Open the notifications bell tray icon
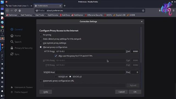Image resolution: width=176 pixels, height=99 pixels. pos(2,91)
